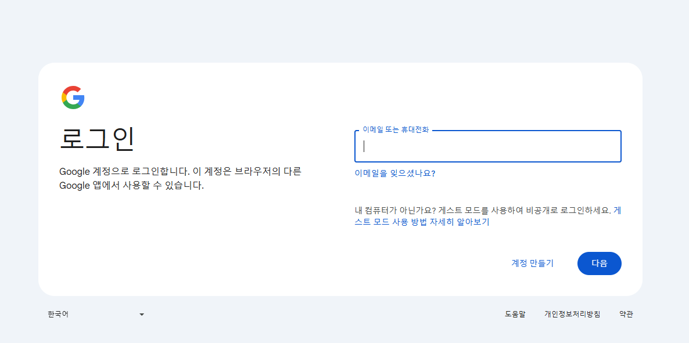
Task: Open the 약관 footer link
Action: (626, 314)
